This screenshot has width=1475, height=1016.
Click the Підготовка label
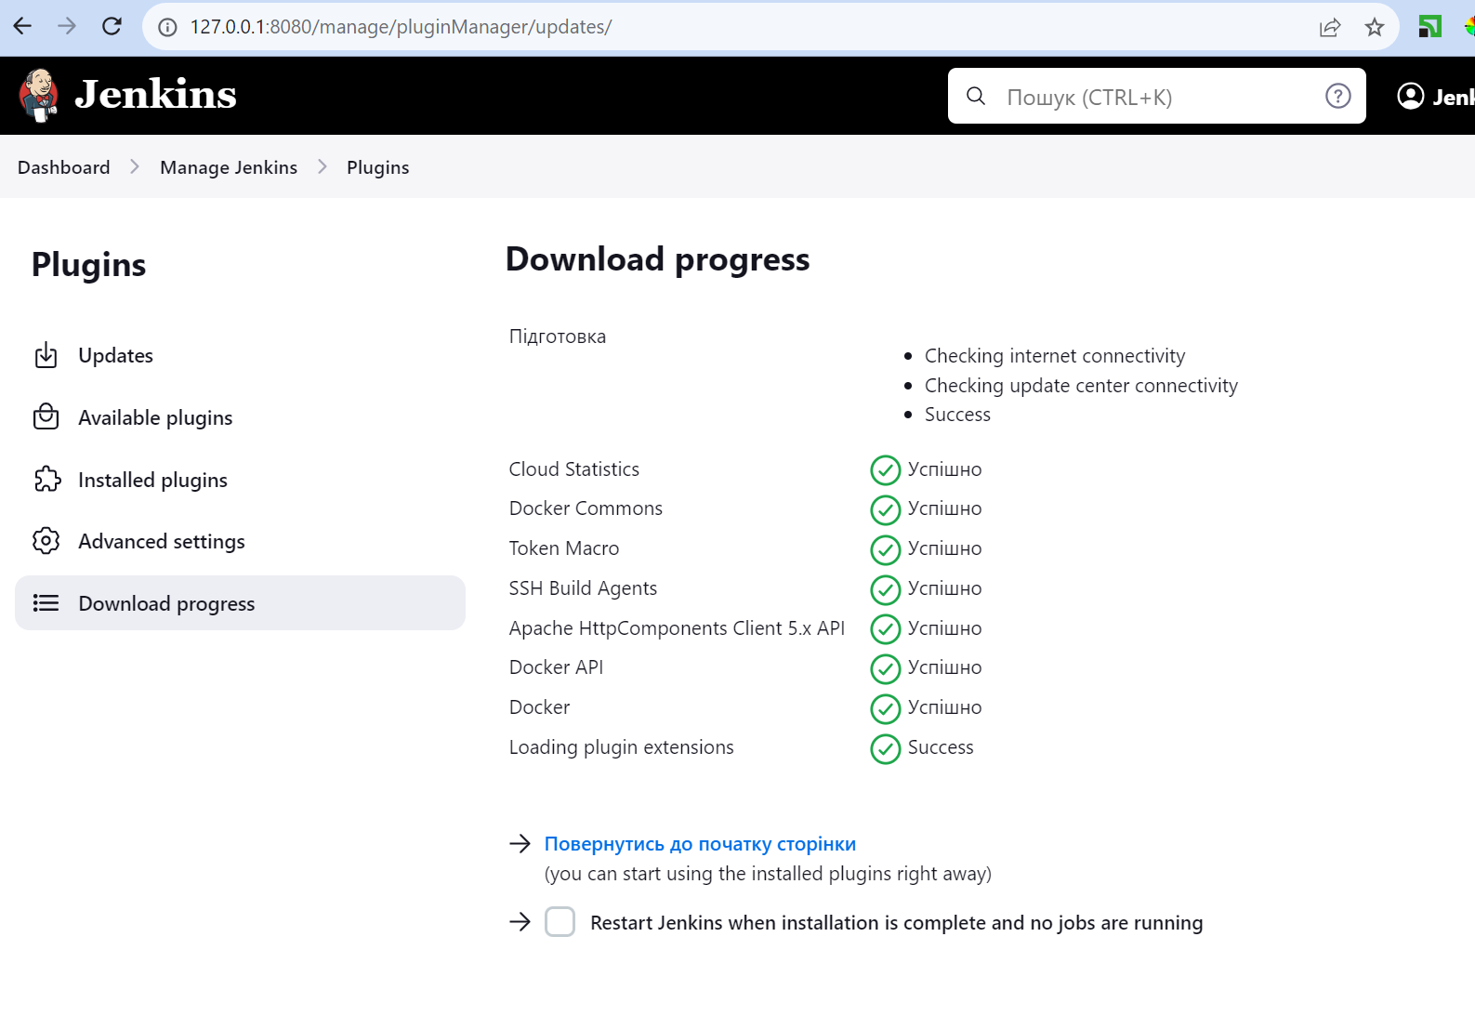click(557, 336)
